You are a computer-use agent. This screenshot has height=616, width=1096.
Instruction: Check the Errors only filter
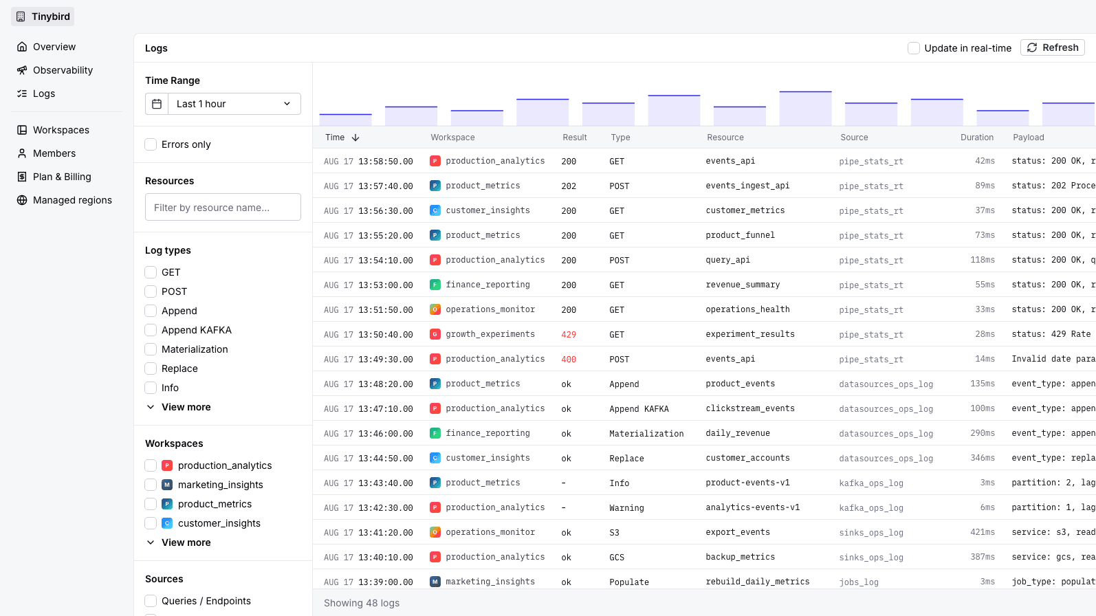151,144
